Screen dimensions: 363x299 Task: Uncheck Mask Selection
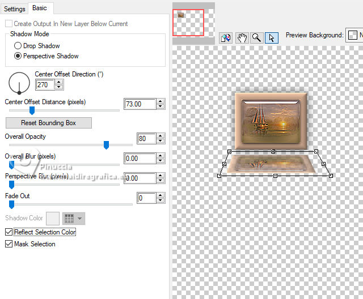9,244
